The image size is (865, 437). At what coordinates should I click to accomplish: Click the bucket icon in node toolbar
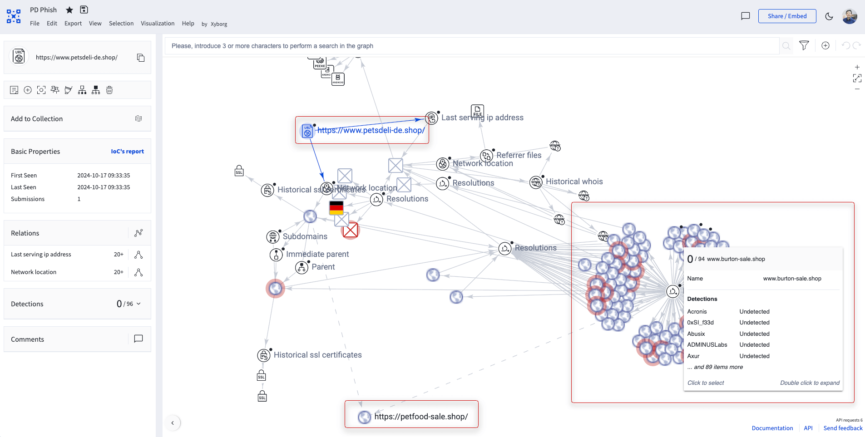[x=69, y=90]
